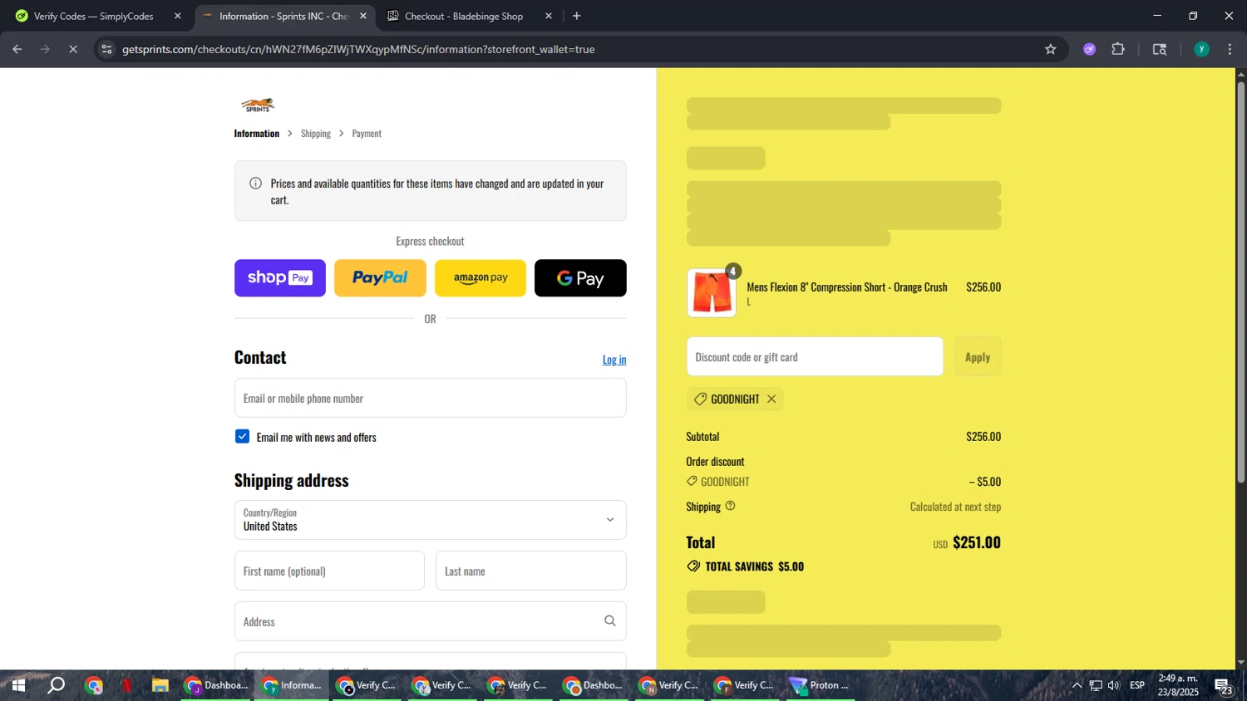Open the clock and date in taskbar
The width and height of the screenshot is (1247, 701).
(x=1178, y=685)
